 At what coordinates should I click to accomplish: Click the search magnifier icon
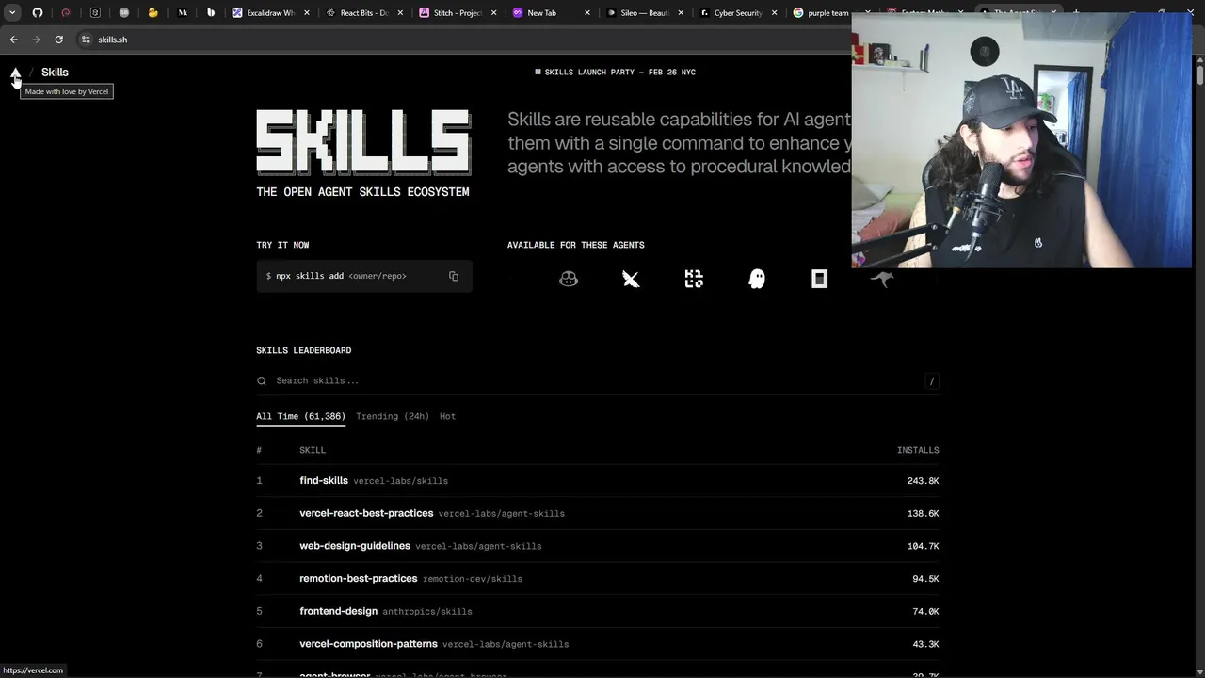click(262, 381)
